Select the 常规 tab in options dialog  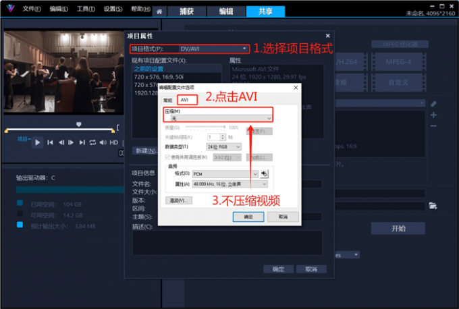[168, 101]
